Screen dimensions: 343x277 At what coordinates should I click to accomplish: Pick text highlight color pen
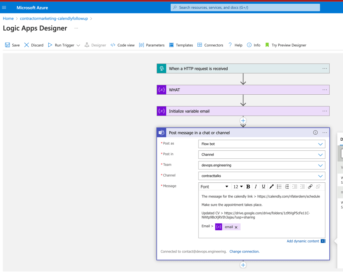click(x=271, y=187)
